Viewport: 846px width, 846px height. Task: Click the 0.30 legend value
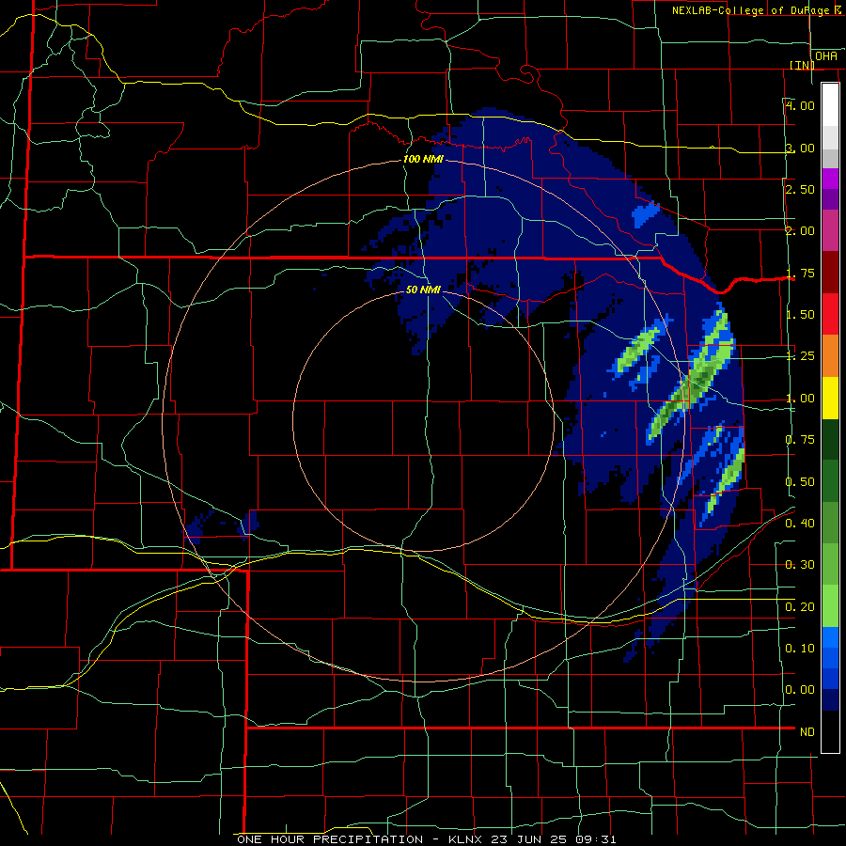[x=800, y=565]
